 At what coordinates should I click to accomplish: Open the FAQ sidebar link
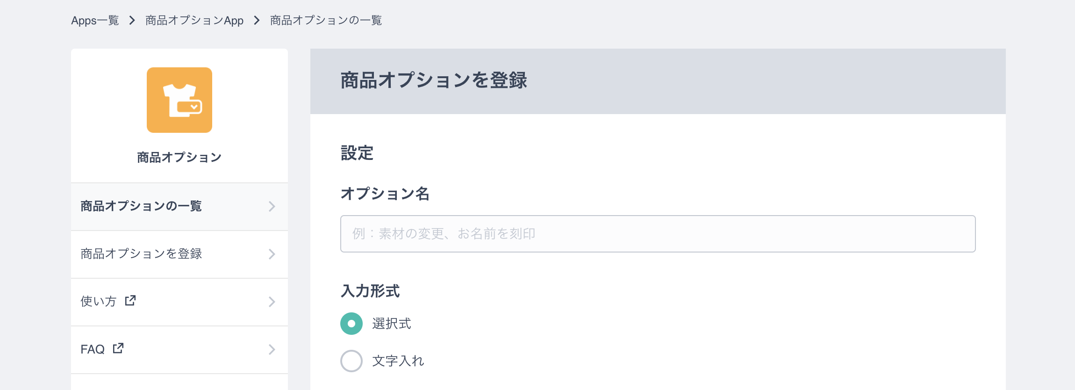[179, 350]
